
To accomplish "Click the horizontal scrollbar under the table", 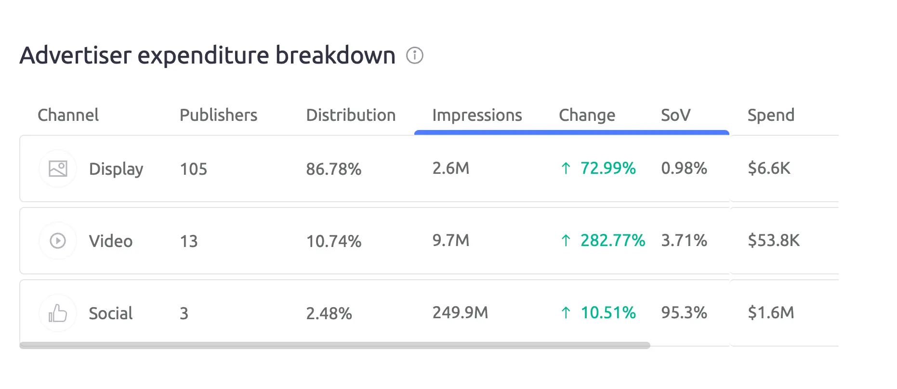I will [x=335, y=345].
